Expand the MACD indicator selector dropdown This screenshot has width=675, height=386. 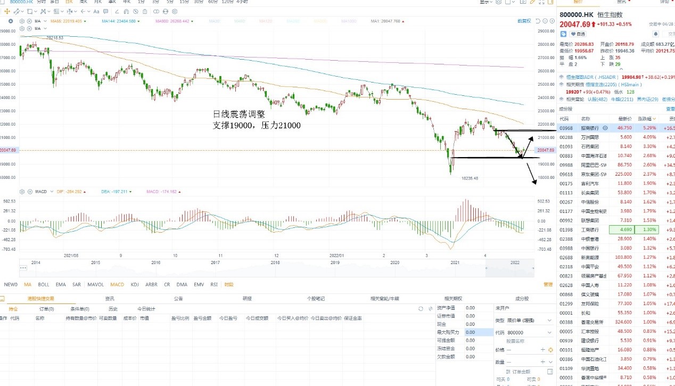pyautogui.click(x=52, y=191)
